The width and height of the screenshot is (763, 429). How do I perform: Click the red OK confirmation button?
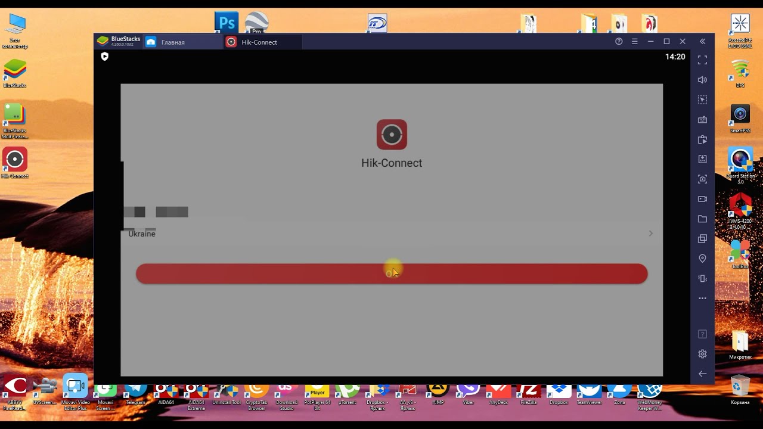(x=392, y=273)
